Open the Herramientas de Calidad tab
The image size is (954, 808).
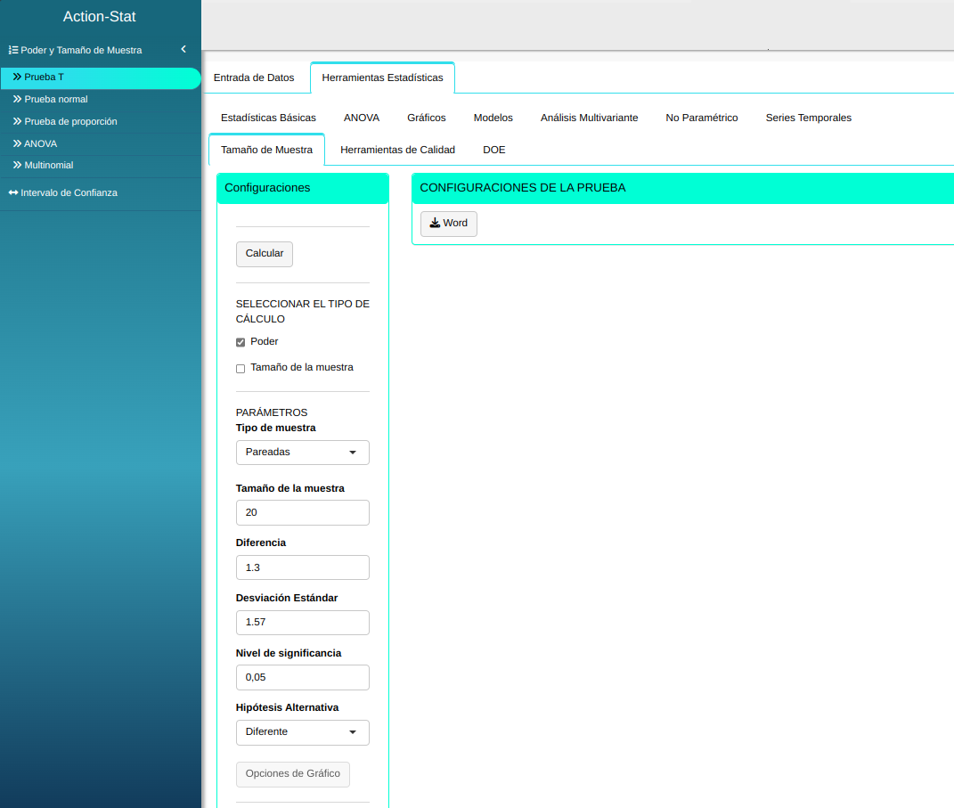coord(397,150)
